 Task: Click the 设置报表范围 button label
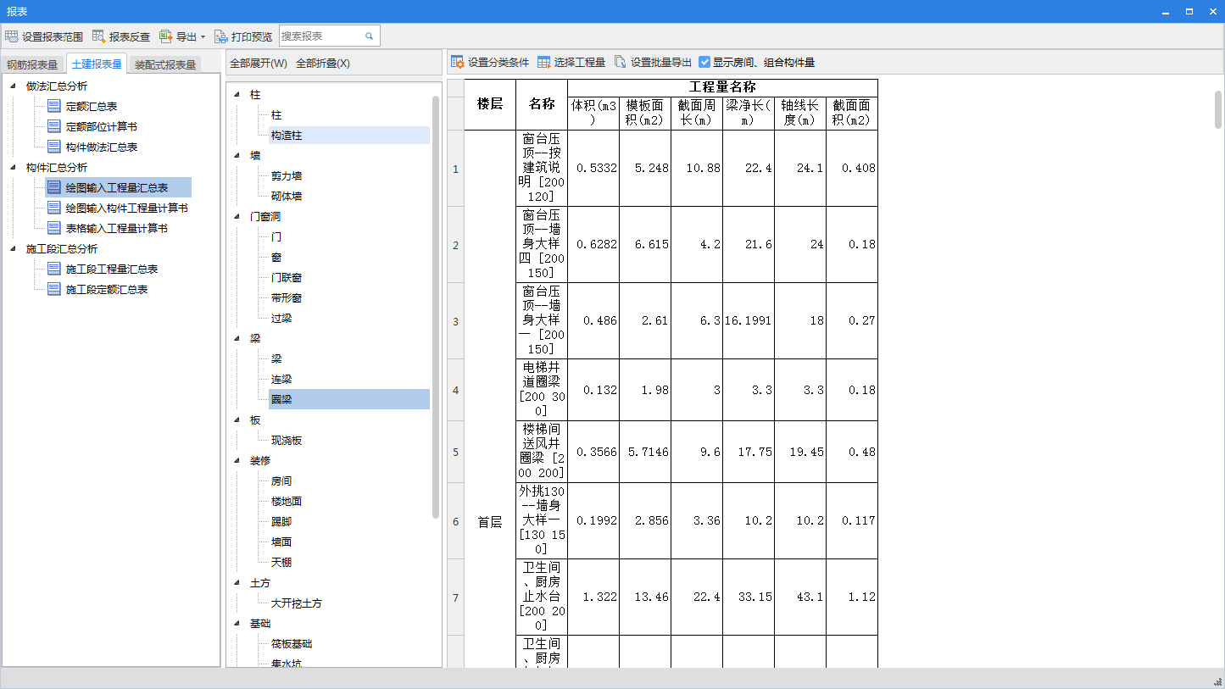click(x=53, y=36)
